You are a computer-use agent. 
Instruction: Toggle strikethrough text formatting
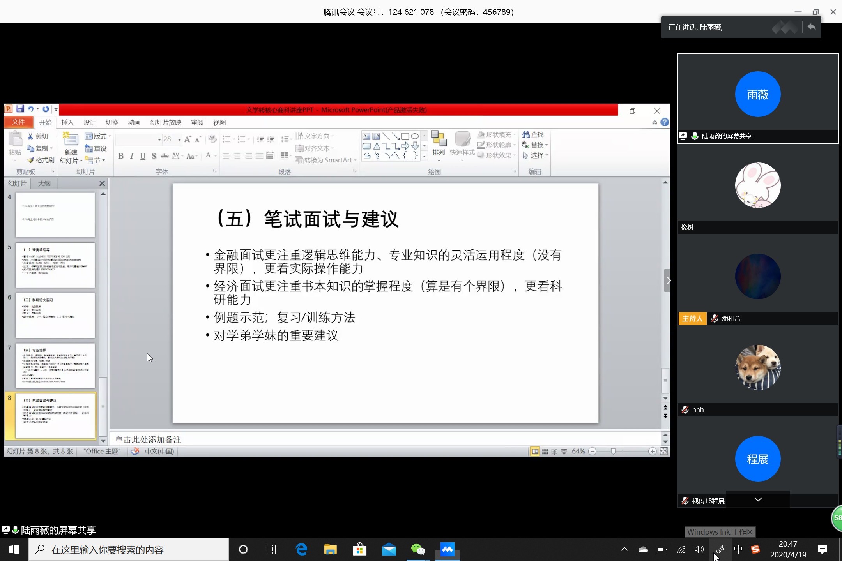165,156
